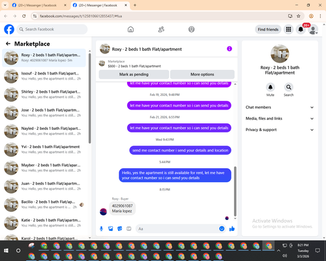Image resolution: width=326 pixels, height=261 pixels.
Task: Open the Bacilio conversation
Action: (44, 205)
